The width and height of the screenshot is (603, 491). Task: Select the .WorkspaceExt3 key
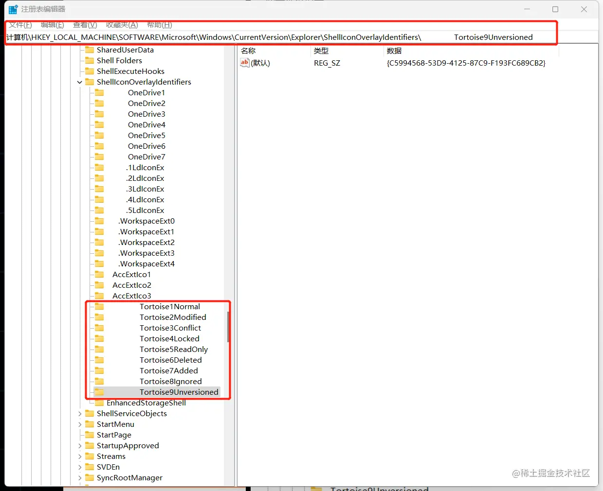click(146, 253)
